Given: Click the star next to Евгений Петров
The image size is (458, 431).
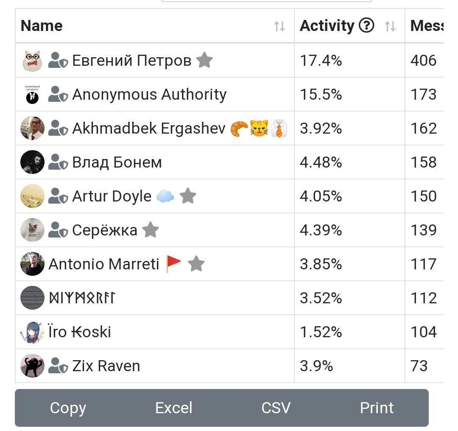Looking at the screenshot, I should point(204,60).
